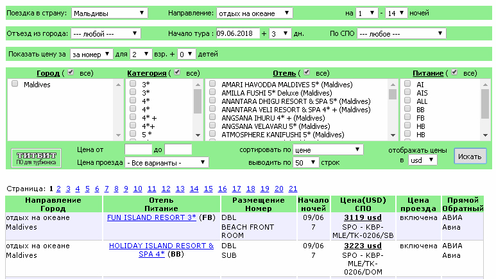
Task: Check the Maldives city checkbox
Action: coord(15,85)
